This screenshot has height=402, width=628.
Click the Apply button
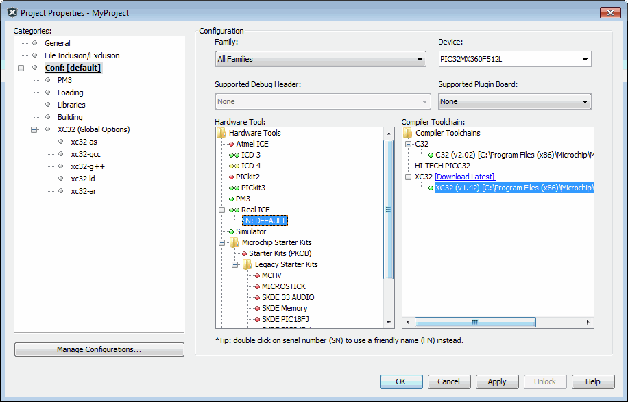click(496, 381)
